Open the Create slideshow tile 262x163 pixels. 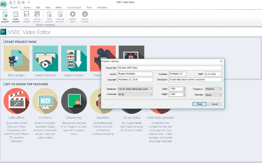coord(45,58)
